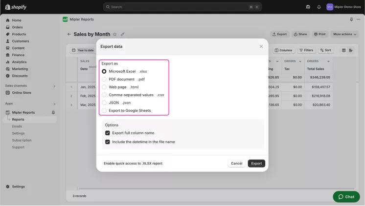Open Content section

(x=18, y=48)
